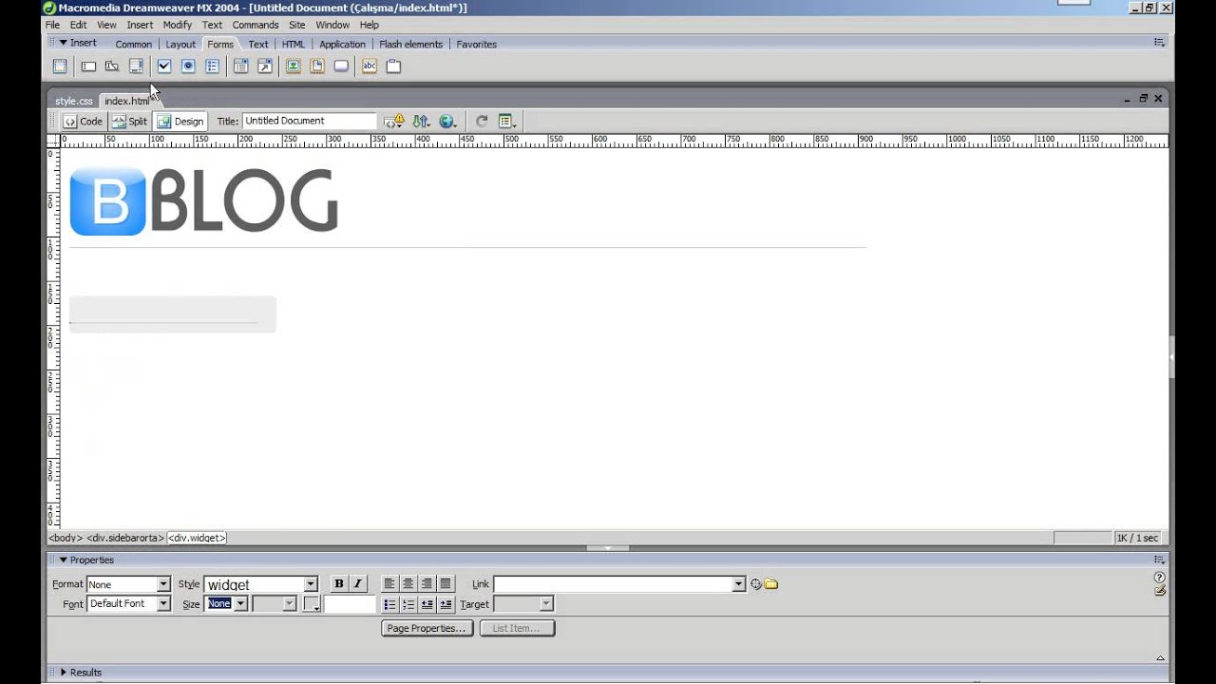
Task: Insert a Button form object
Action: pos(341,66)
